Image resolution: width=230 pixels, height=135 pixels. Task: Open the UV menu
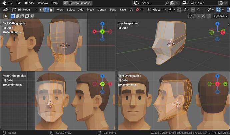tap(131, 10)
